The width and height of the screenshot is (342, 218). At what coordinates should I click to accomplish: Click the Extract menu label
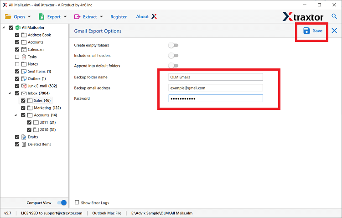[x=90, y=17]
